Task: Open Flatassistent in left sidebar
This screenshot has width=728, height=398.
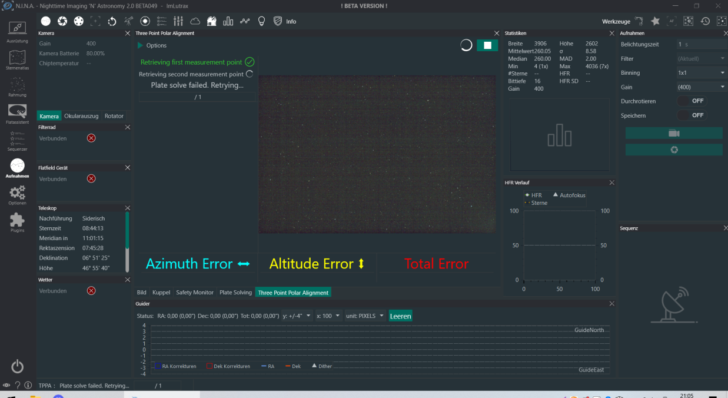Action: pos(17,115)
